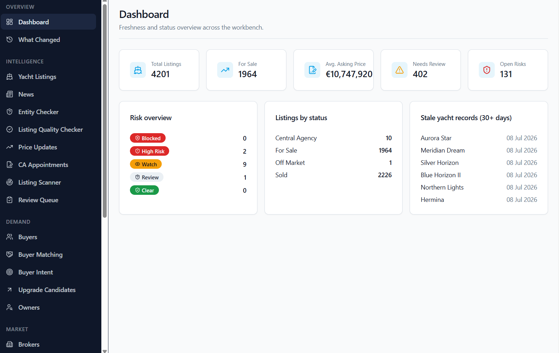Click the Entity Checker shield icon
559x353 pixels.
coord(10,112)
